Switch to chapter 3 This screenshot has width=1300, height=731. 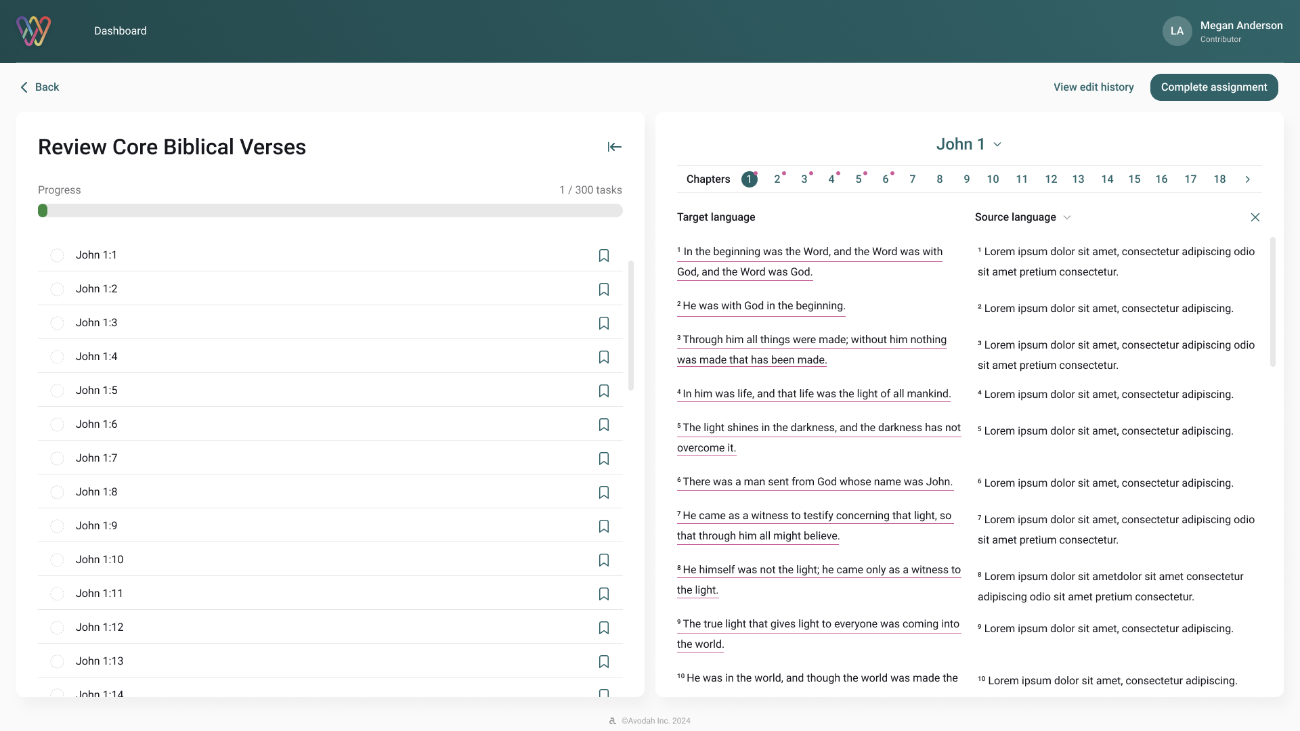804,179
